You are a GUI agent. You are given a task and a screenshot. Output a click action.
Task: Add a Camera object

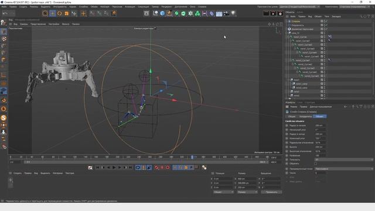(x=226, y=13)
